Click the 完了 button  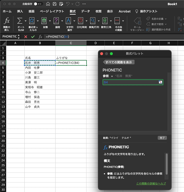click(x=162, y=138)
